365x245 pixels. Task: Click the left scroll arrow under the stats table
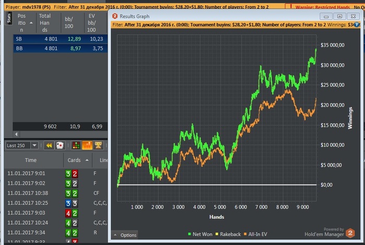click(16, 134)
